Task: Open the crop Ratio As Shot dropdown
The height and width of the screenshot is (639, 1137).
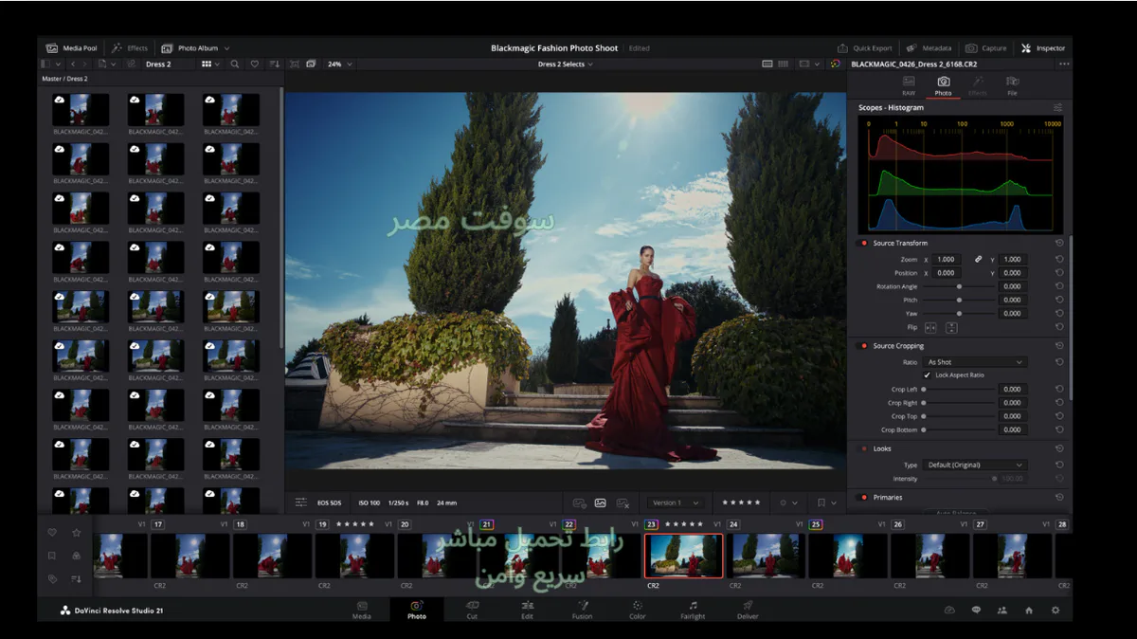Action: [975, 362]
